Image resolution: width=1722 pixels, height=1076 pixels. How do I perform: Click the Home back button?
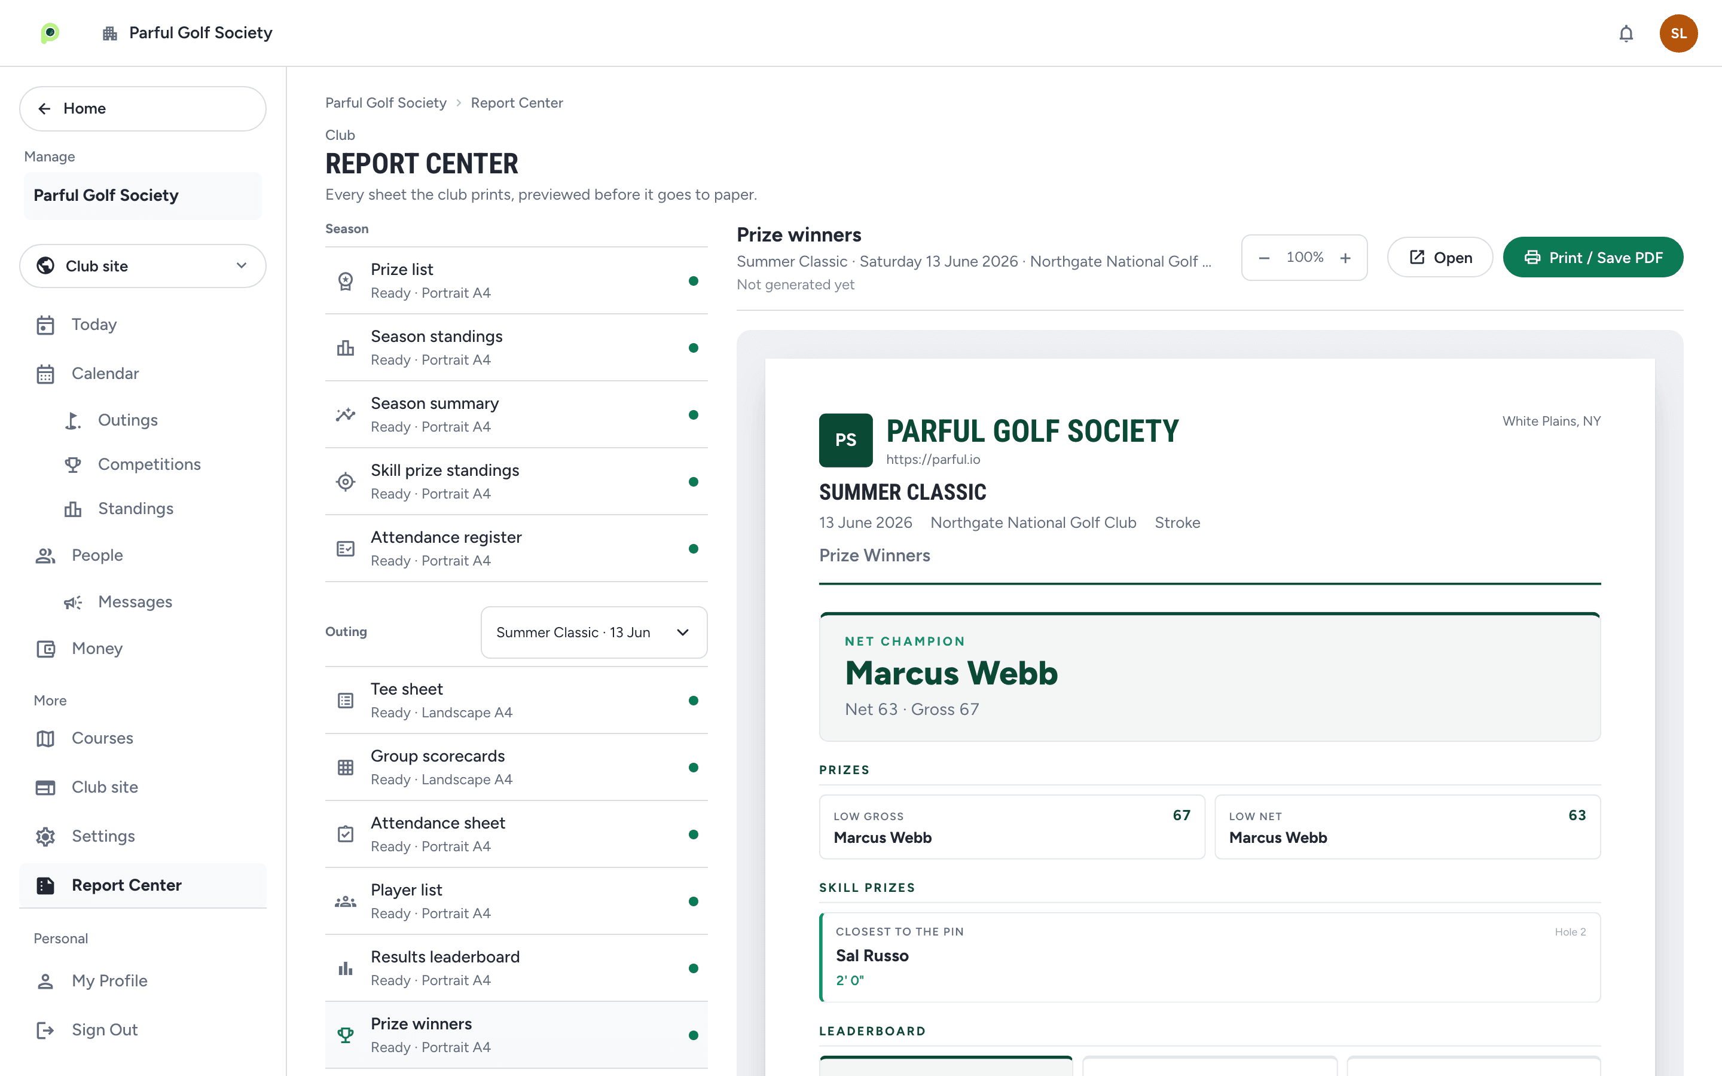143,109
